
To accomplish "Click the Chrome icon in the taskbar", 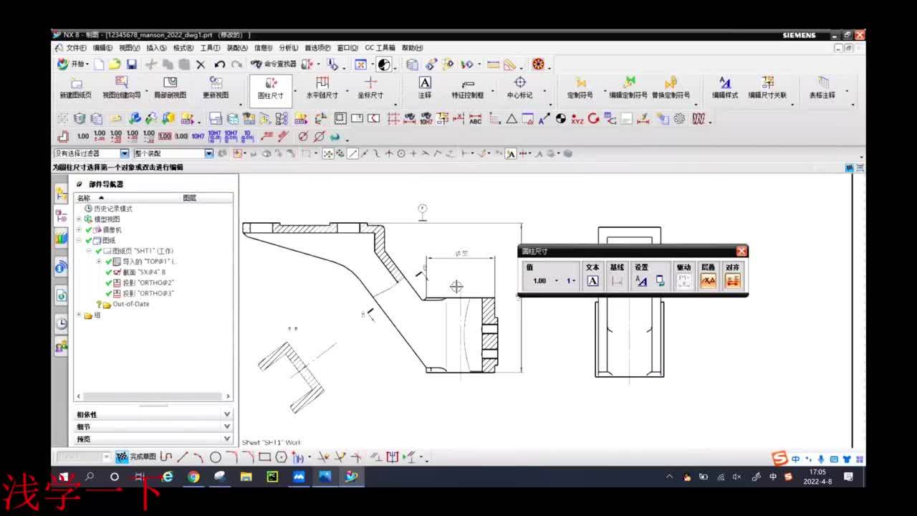I will pyautogui.click(x=193, y=477).
